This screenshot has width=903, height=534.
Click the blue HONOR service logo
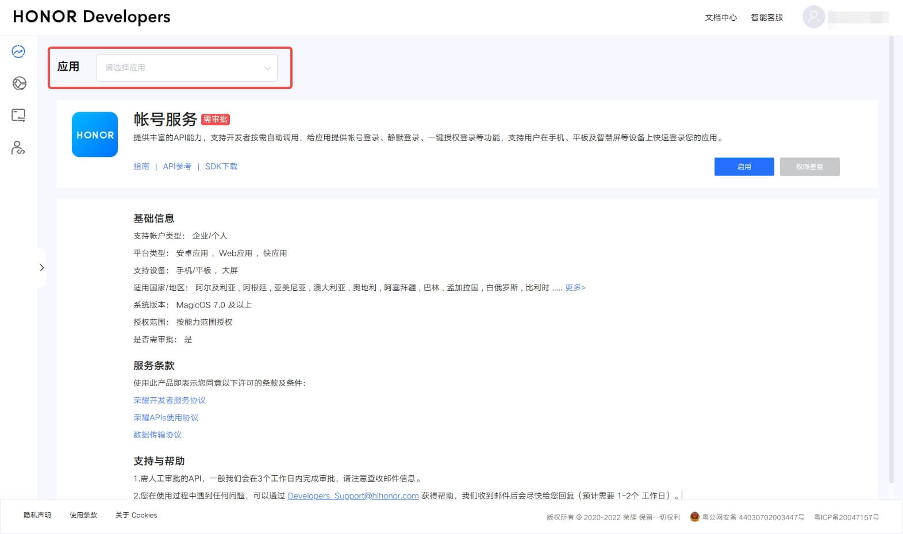(95, 135)
